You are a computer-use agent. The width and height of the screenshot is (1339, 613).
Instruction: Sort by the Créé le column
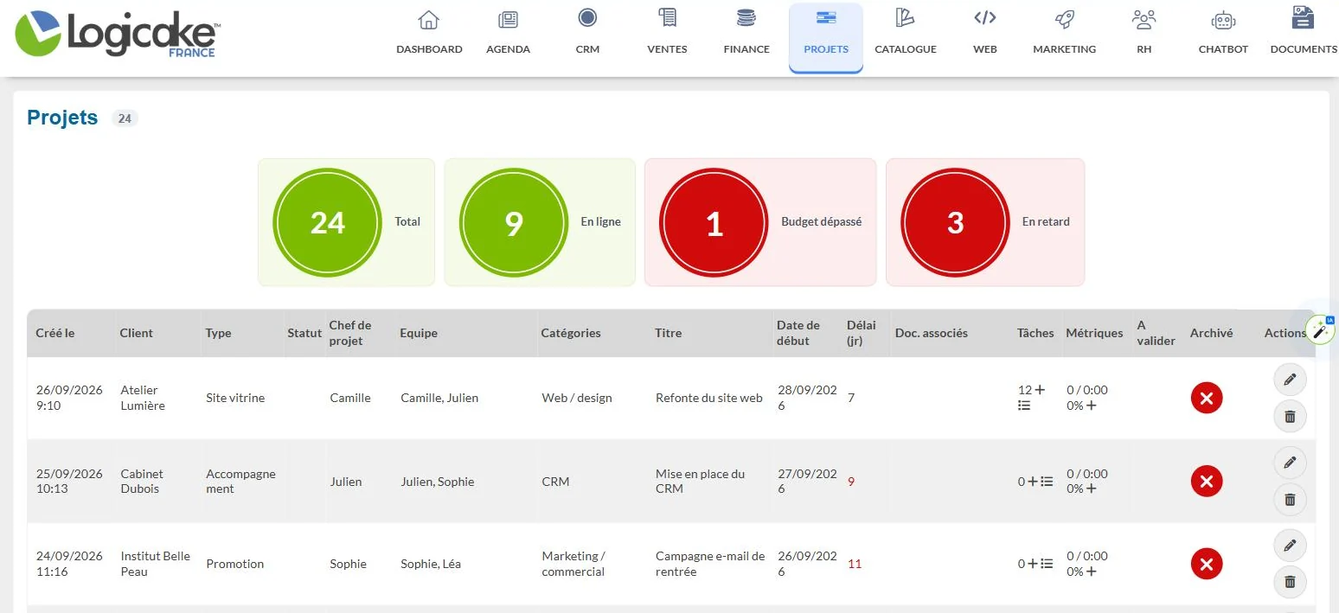pos(55,333)
